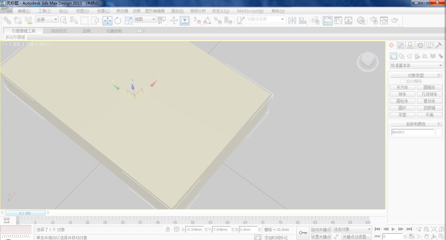The height and width of the screenshot is (240, 446).
Task: Open the selection filter 全部 dropdown
Action: coord(47,20)
